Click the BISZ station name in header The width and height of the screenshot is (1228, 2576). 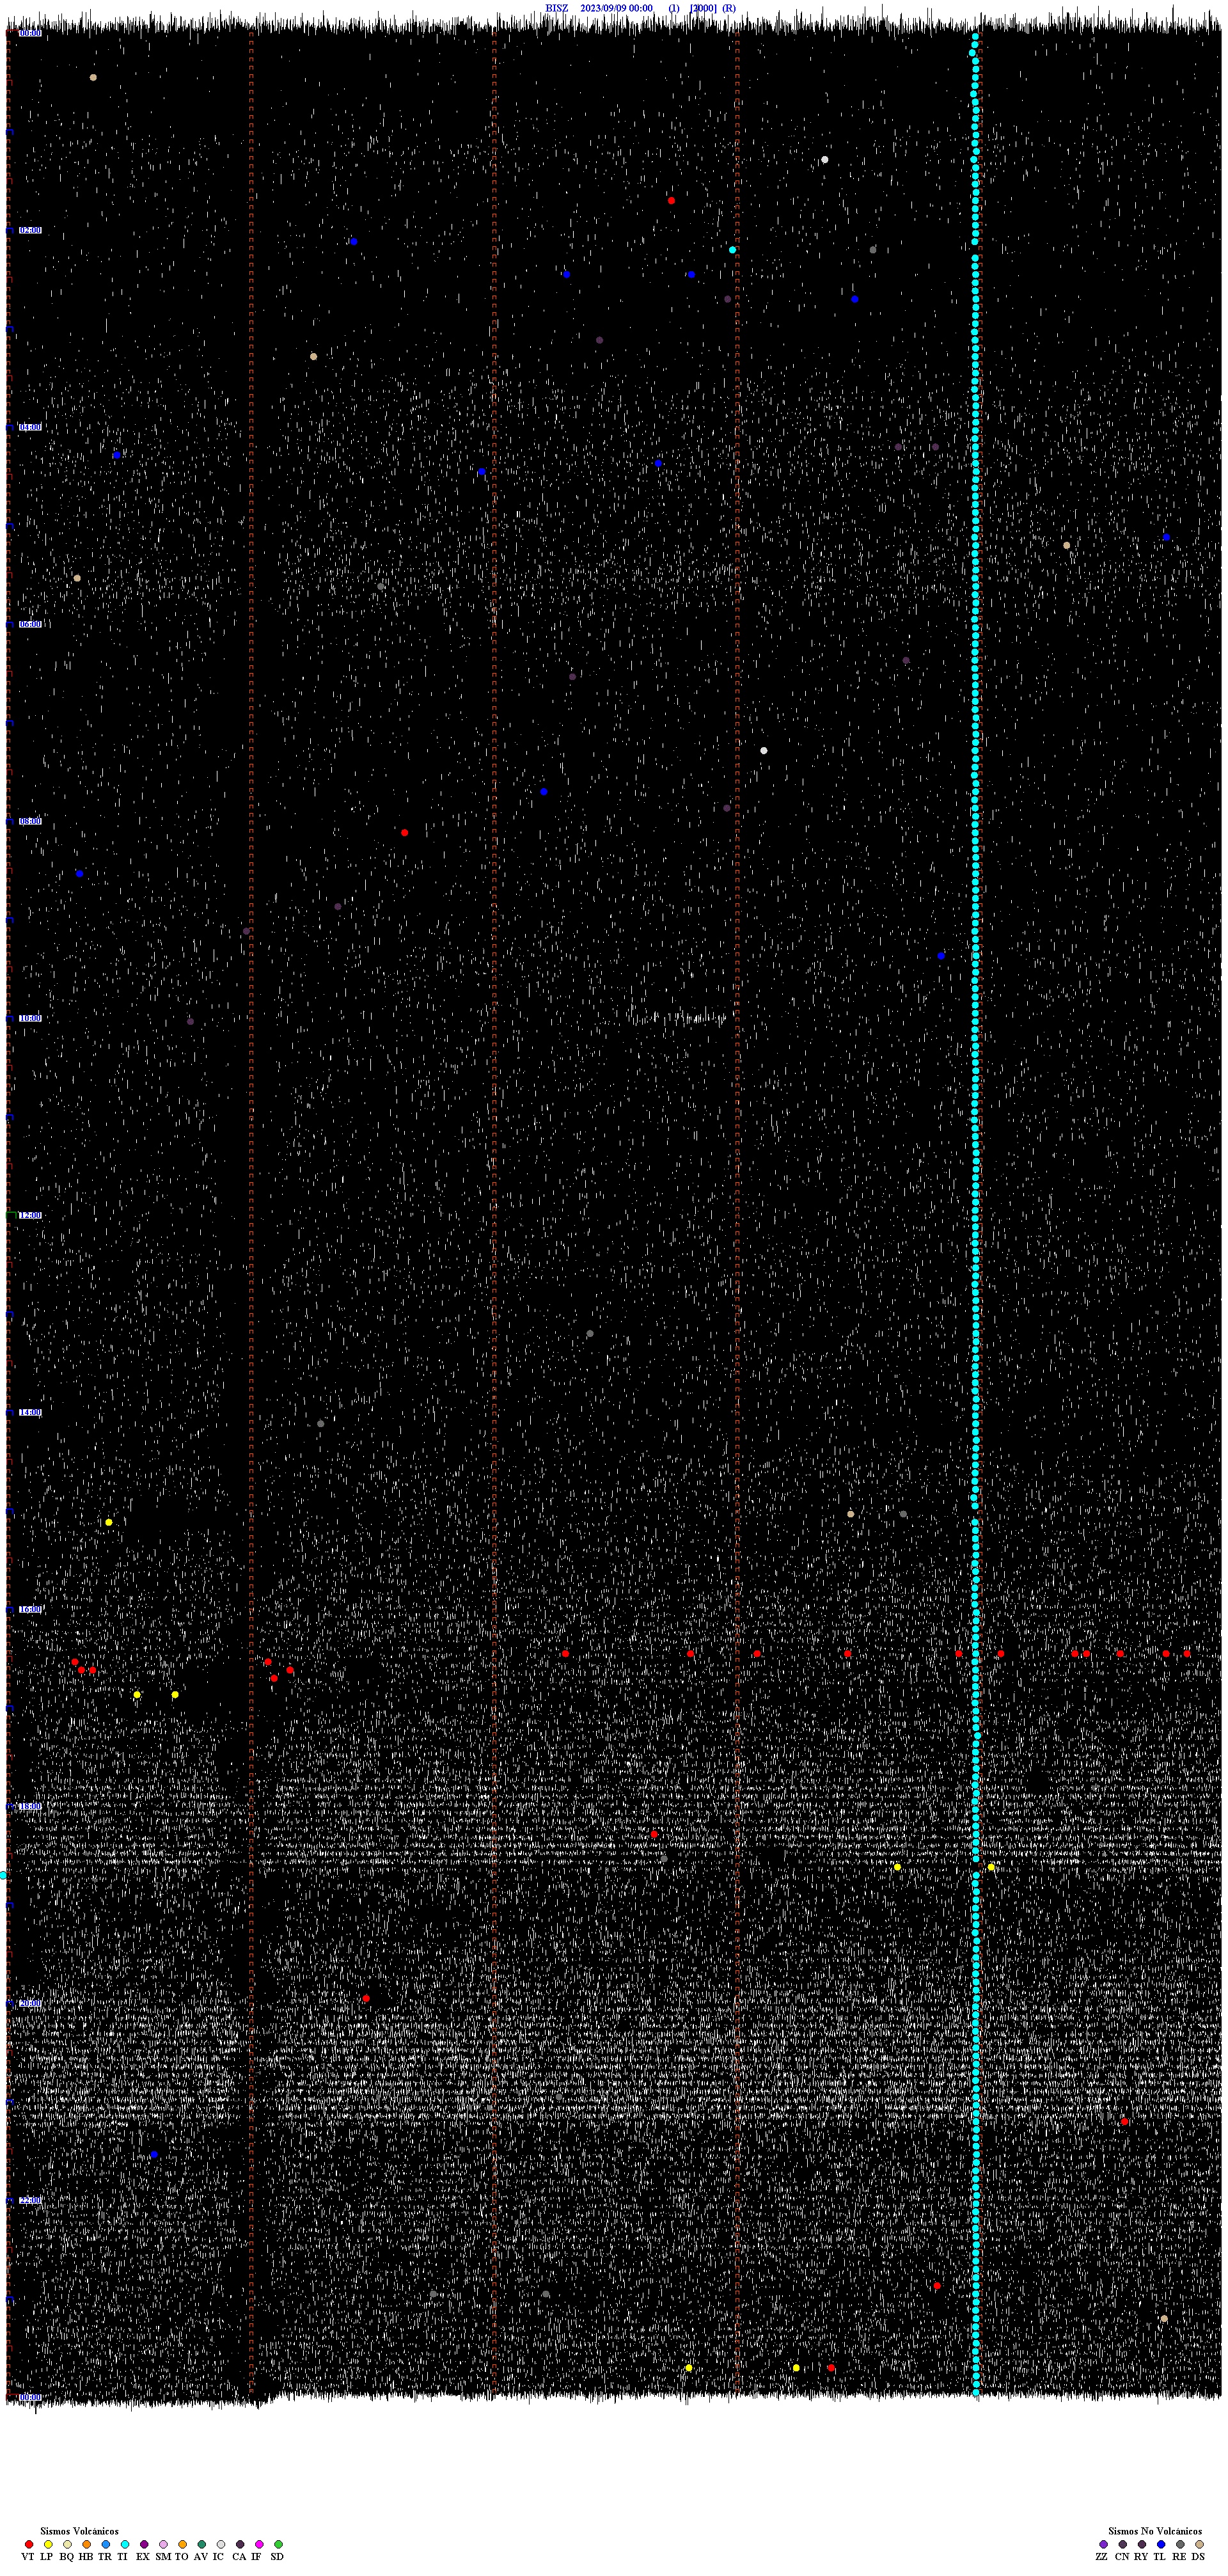tap(556, 8)
